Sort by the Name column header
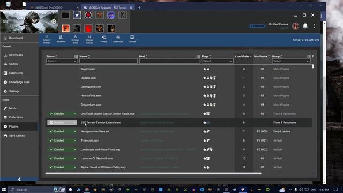 pyautogui.click(x=85, y=56)
